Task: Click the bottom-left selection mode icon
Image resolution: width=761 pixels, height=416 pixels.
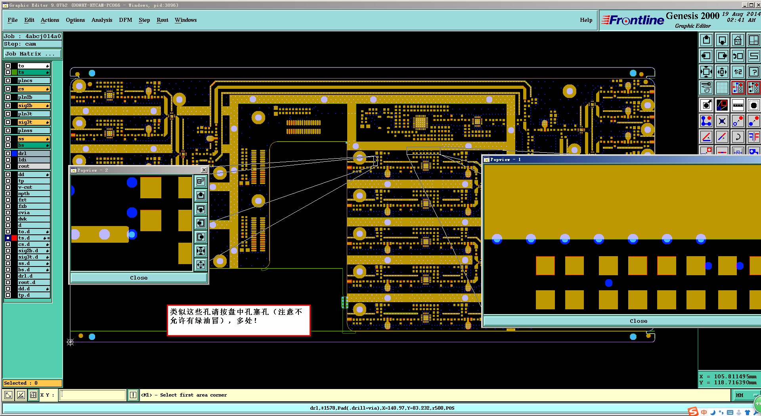Action: tap(8, 395)
